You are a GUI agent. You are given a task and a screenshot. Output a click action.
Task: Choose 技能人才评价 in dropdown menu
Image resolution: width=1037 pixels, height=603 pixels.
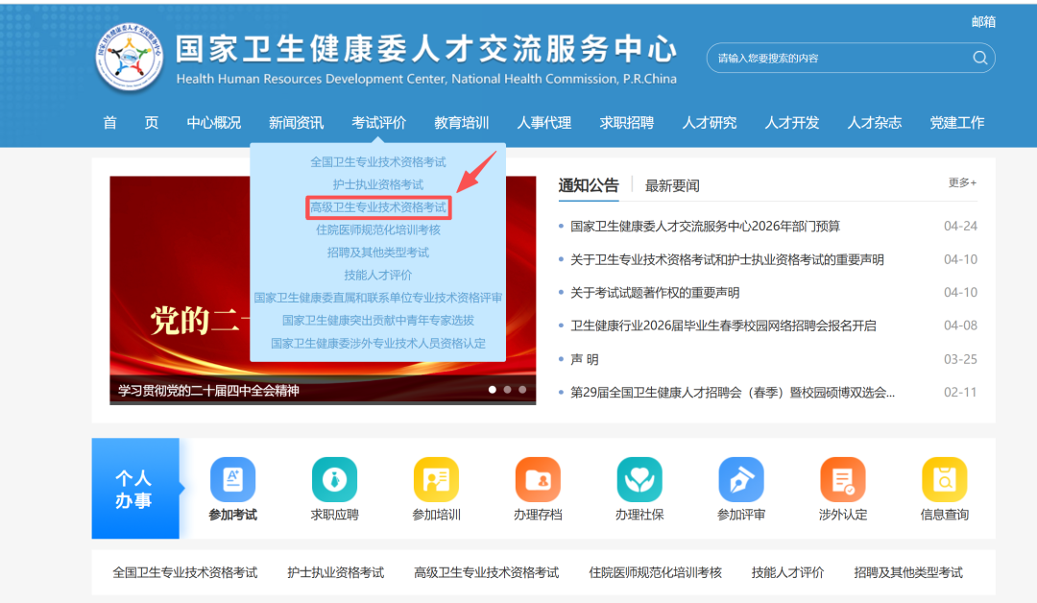pyautogui.click(x=378, y=275)
